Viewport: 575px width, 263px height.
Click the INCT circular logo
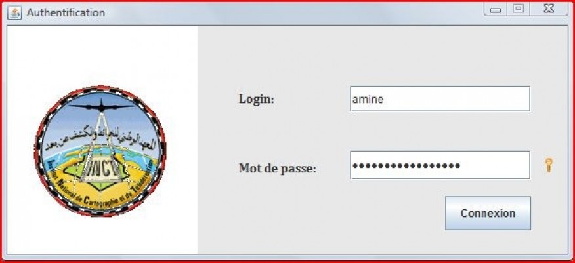click(100, 151)
